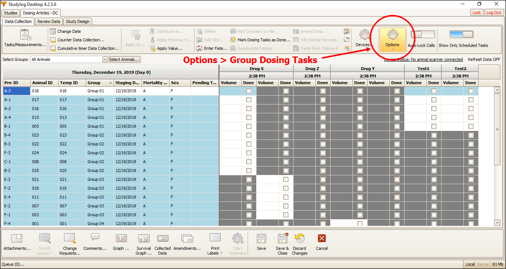
Task: Sort by the Group column header
Action: (x=100, y=83)
